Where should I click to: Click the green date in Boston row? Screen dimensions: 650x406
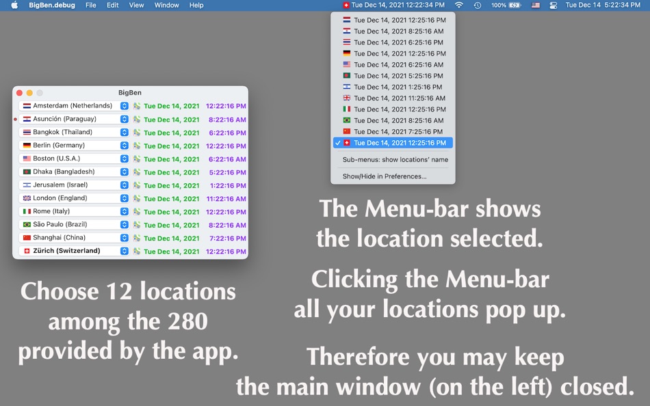coord(172,159)
